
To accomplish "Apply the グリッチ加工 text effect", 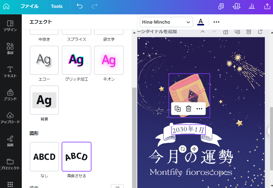I will [76, 60].
